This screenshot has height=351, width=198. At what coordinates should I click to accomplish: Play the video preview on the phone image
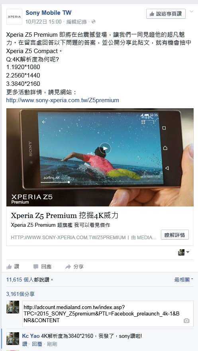(x=105, y=149)
